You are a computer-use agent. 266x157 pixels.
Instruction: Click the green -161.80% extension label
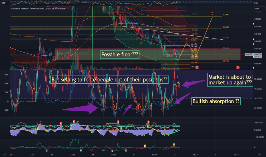[x=195, y=14]
